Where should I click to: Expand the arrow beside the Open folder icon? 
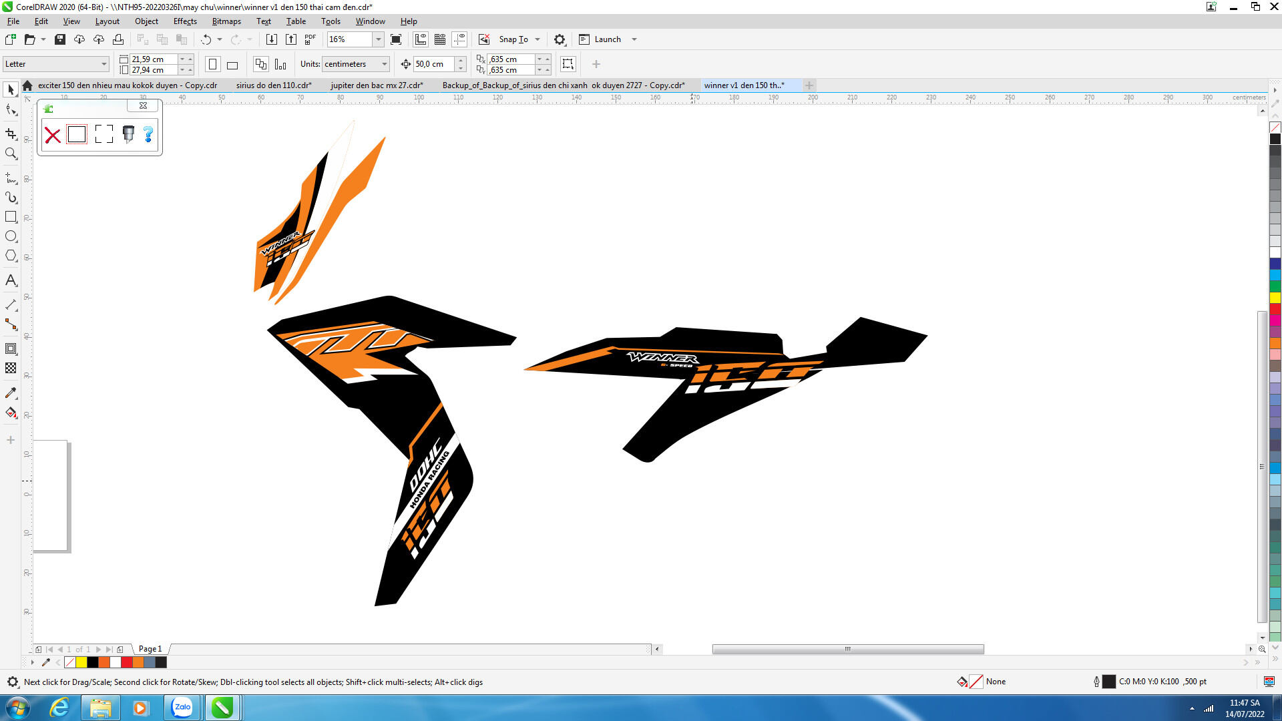coord(43,39)
